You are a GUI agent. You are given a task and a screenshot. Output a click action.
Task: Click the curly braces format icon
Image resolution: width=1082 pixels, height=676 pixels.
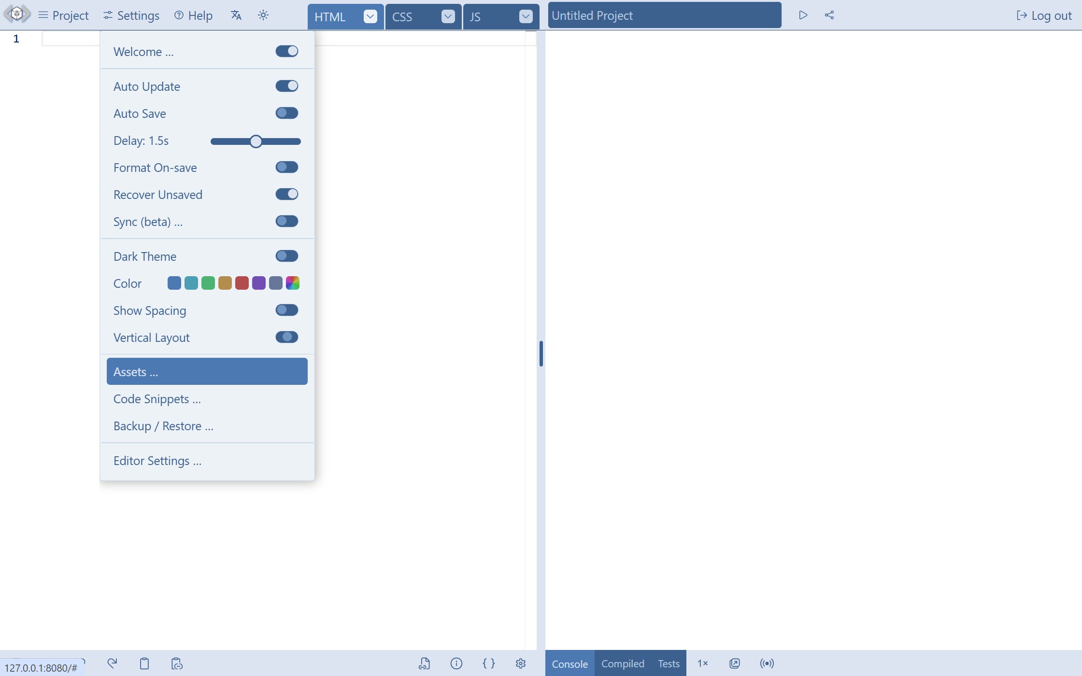(x=488, y=663)
